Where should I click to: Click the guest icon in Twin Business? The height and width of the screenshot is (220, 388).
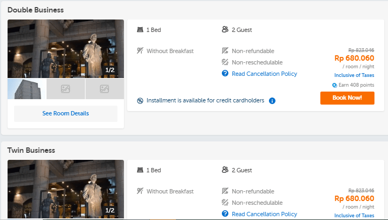[x=225, y=170]
